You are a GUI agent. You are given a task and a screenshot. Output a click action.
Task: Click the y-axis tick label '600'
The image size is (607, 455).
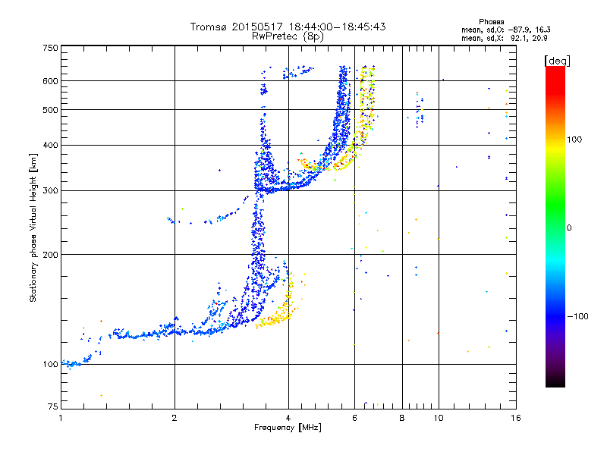pyautogui.click(x=50, y=81)
